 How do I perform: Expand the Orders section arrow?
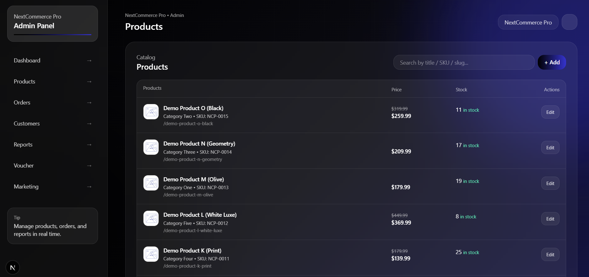tap(89, 103)
